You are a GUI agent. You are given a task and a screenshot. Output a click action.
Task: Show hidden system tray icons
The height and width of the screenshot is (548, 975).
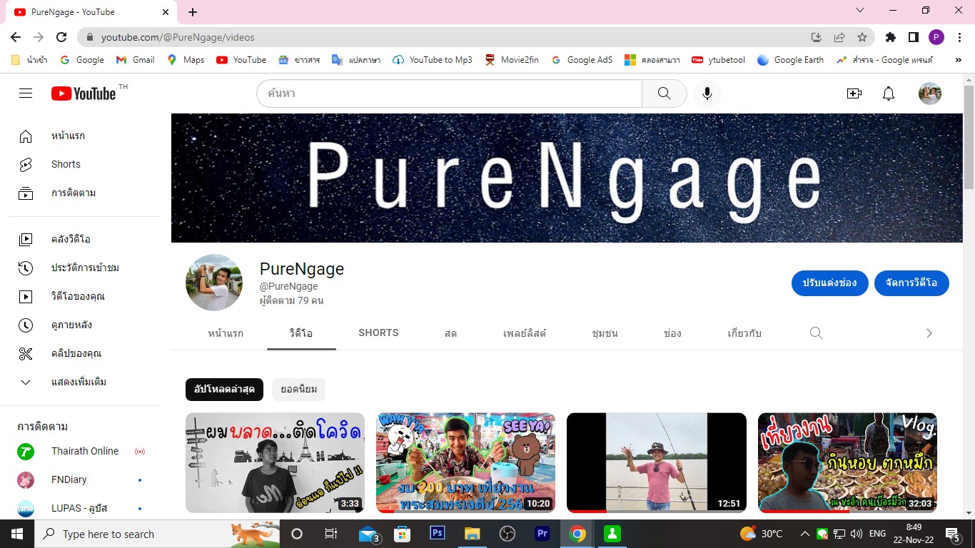pos(805,534)
